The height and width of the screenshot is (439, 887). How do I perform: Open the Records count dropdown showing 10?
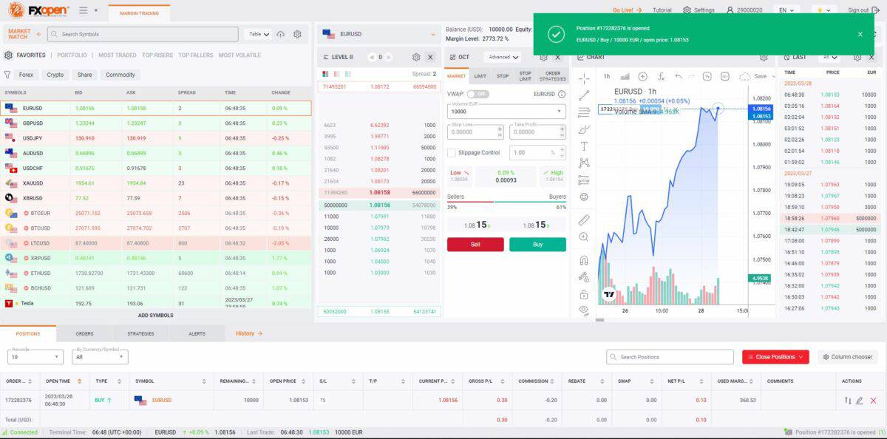pyautogui.click(x=33, y=356)
